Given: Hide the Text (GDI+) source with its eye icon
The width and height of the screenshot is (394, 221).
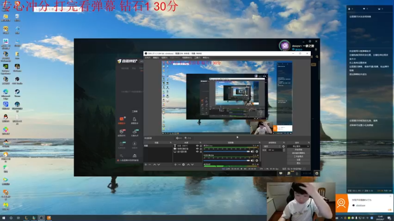Looking at the screenshot, I should point(197,145).
